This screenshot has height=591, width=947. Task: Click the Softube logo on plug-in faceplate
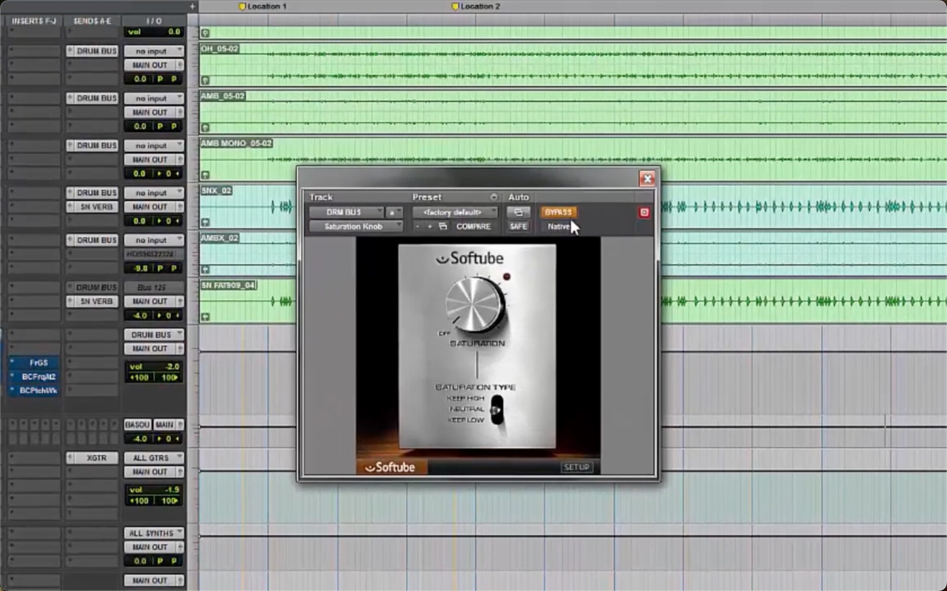click(470, 258)
